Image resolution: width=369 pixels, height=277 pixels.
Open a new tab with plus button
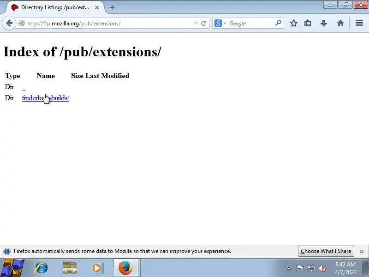pos(112,7)
